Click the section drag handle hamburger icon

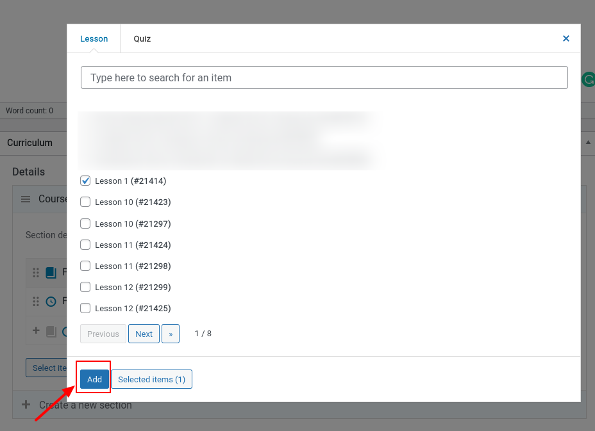pyautogui.click(x=26, y=199)
